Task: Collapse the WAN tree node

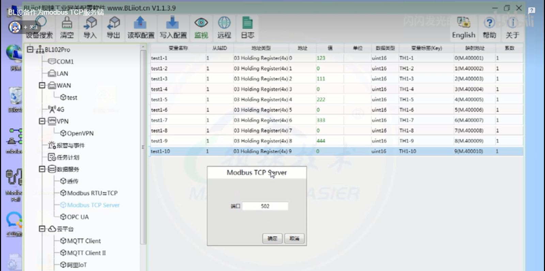Action: 42,85
